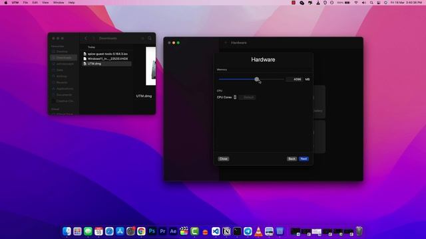The height and width of the screenshot is (239, 426).
Task: Open Wi-Fi status in menu bar
Action: (x=356, y=3)
